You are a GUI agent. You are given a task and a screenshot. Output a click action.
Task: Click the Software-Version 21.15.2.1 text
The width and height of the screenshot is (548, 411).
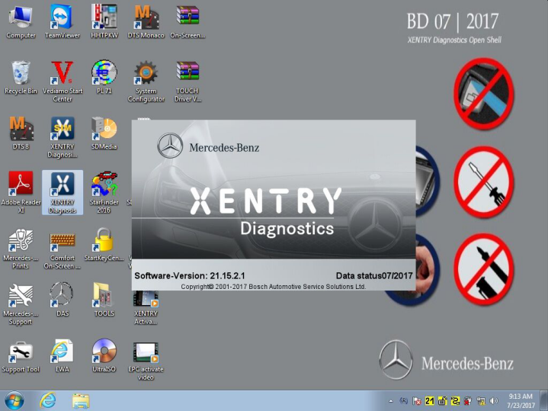click(190, 275)
